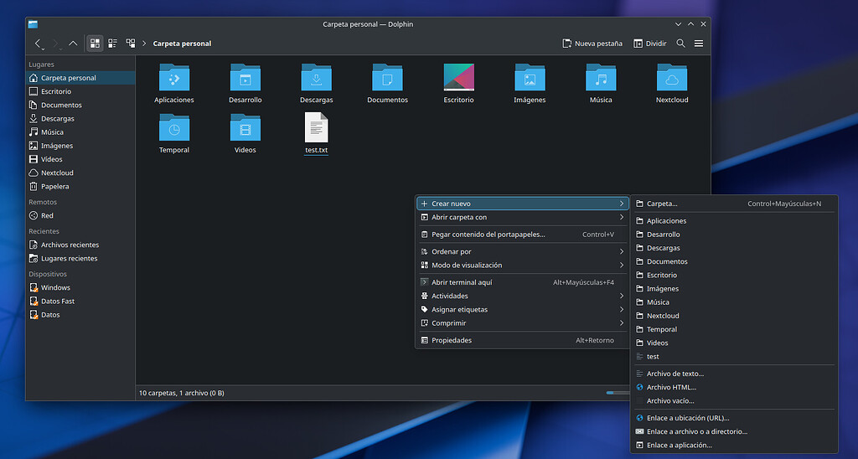Open the Papelera trash in sidebar
Screen dimensions: 858x459
point(54,186)
